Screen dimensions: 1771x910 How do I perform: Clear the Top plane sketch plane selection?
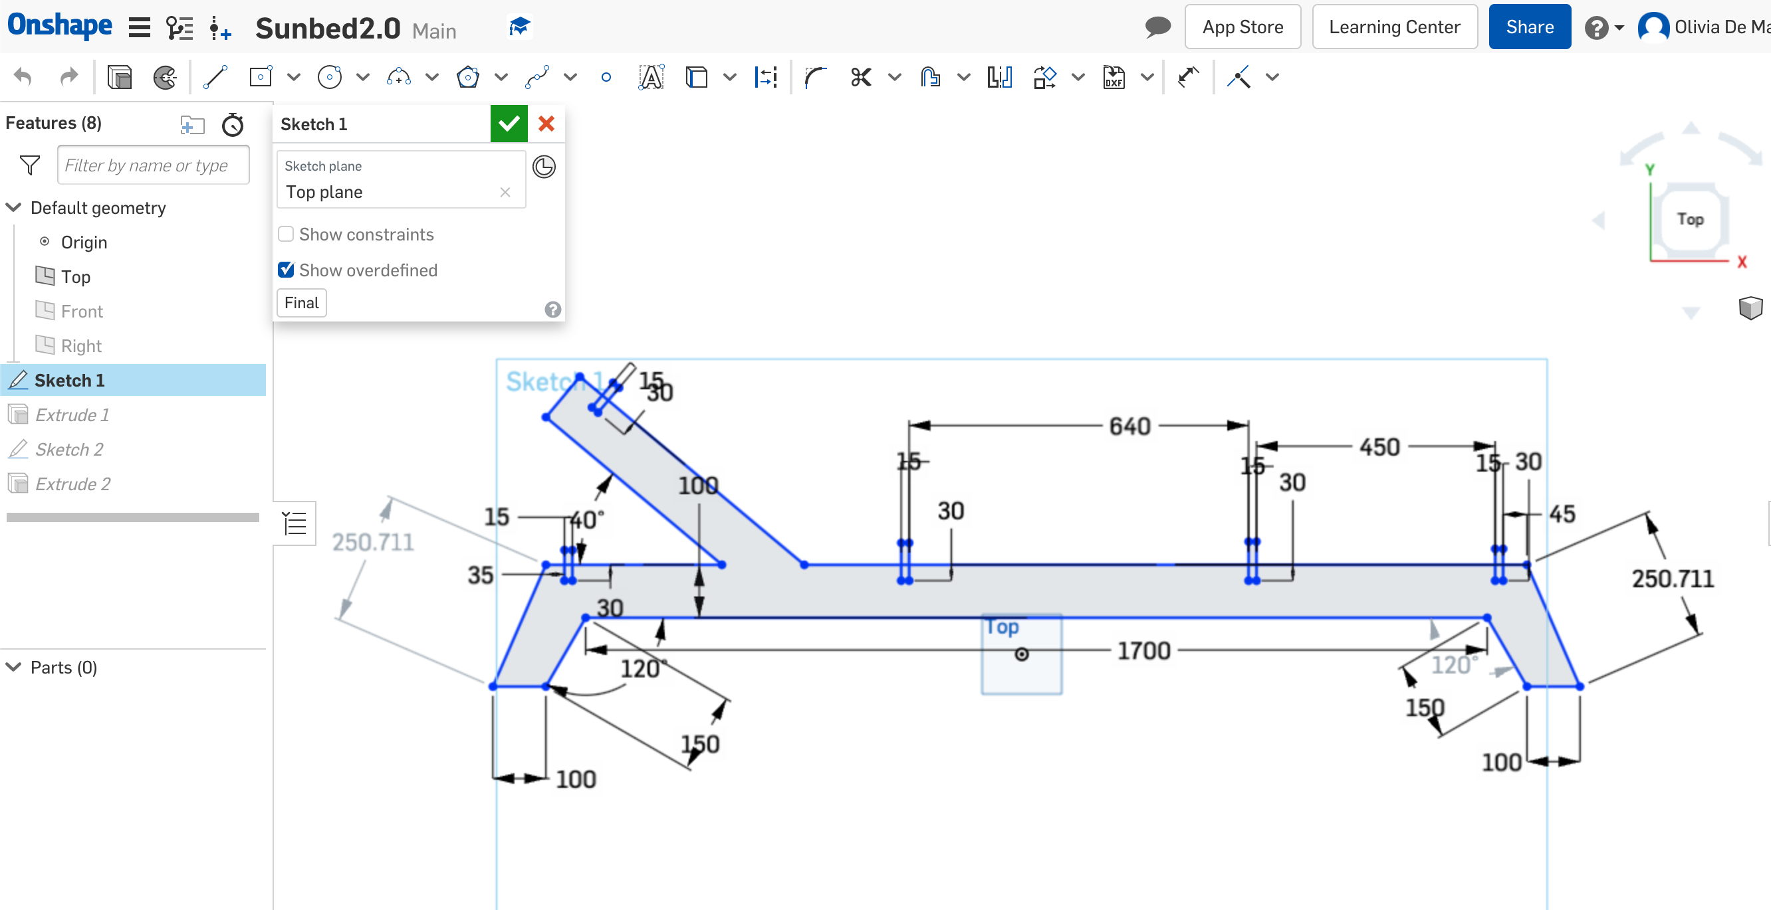coord(505,193)
